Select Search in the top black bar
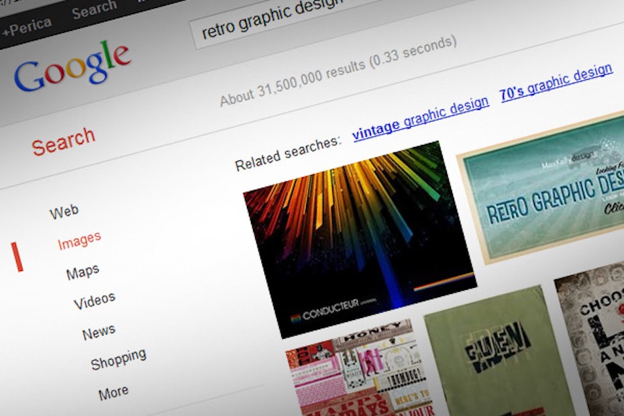The width and height of the screenshot is (624, 416). 94,11
